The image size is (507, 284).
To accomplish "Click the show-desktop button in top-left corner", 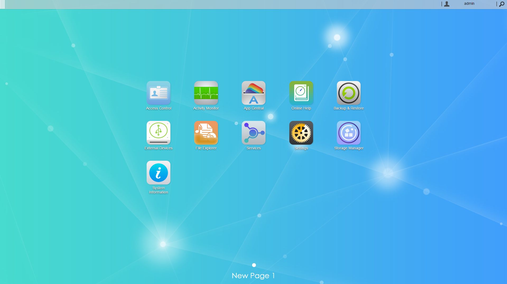I will tap(2, 4).
